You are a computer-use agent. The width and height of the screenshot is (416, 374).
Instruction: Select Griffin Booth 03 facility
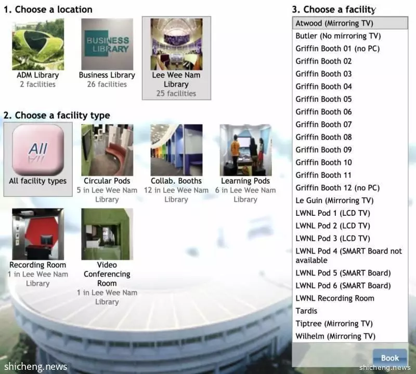(350, 74)
